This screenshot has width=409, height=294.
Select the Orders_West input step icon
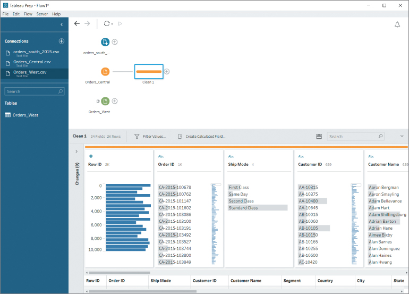[x=105, y=101]
